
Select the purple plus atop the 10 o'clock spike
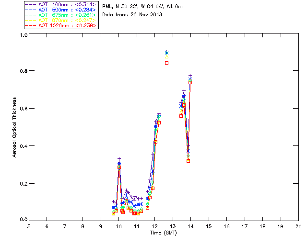pyautogui.click(x=119, y=159)
